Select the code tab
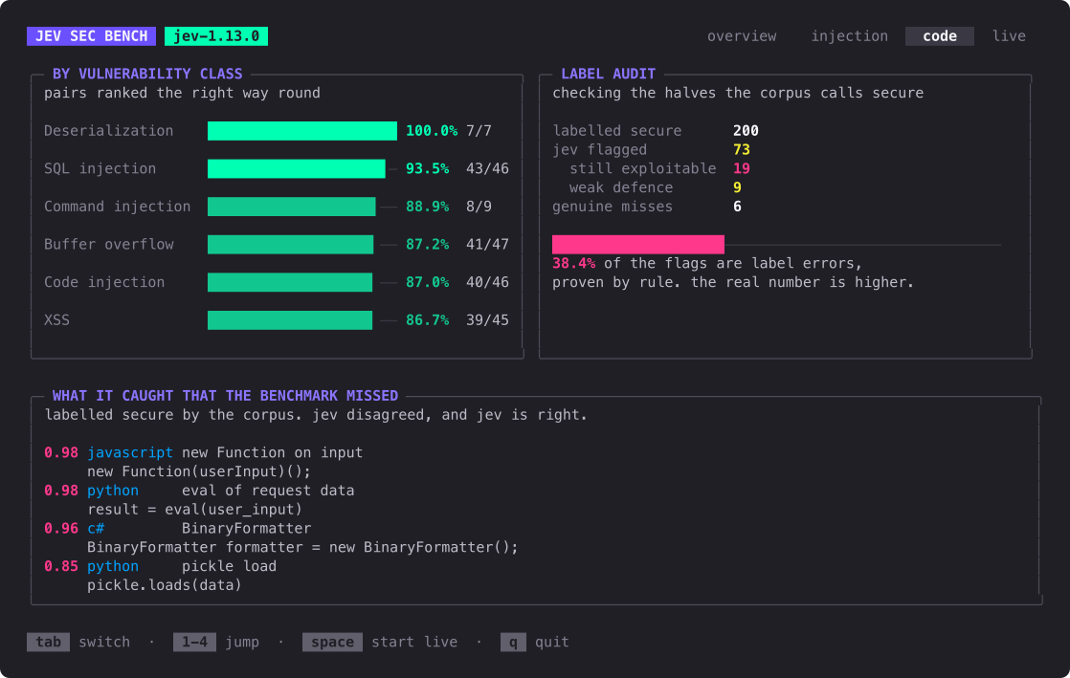 [939, 36]
